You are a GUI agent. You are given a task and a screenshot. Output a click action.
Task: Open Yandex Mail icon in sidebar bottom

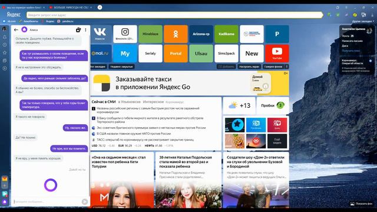pos(5,179)
